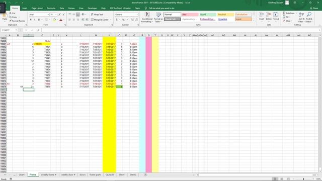Open the Insert ribbon tab
The width and height of the screenshot is (322, 181).
click(25, 8)
